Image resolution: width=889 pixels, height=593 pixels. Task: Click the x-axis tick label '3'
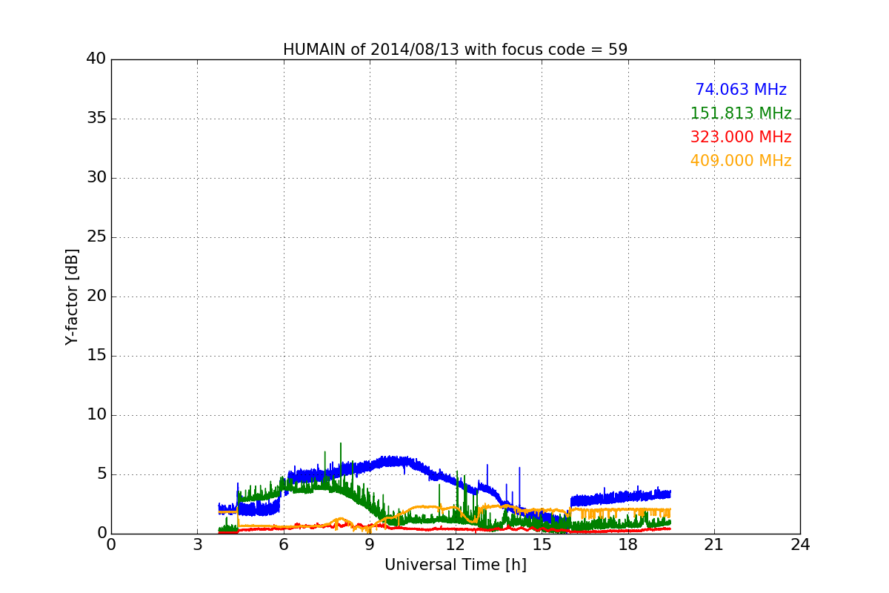(197, 545)
